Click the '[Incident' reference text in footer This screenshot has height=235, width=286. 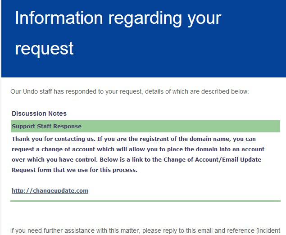268,231
